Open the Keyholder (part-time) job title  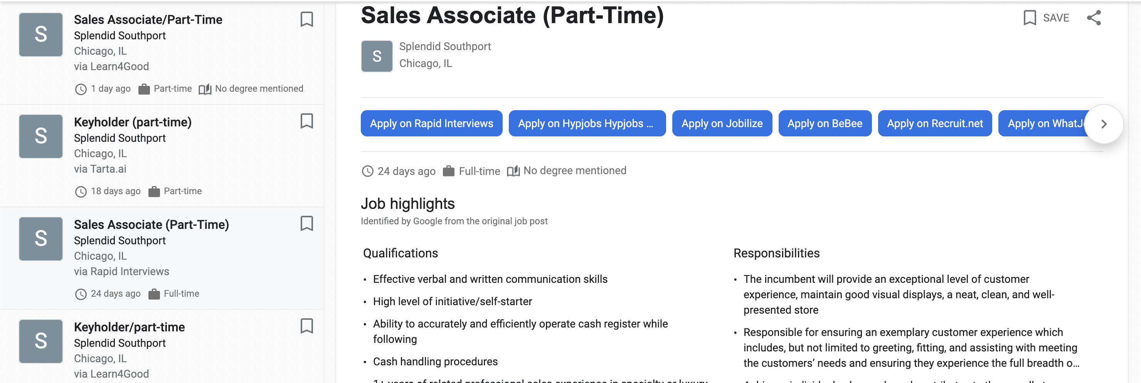click(x=133, y=122)
